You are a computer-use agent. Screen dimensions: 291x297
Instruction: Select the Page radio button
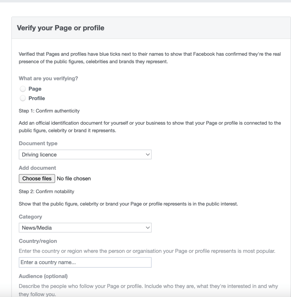click(x=23, y=89)
